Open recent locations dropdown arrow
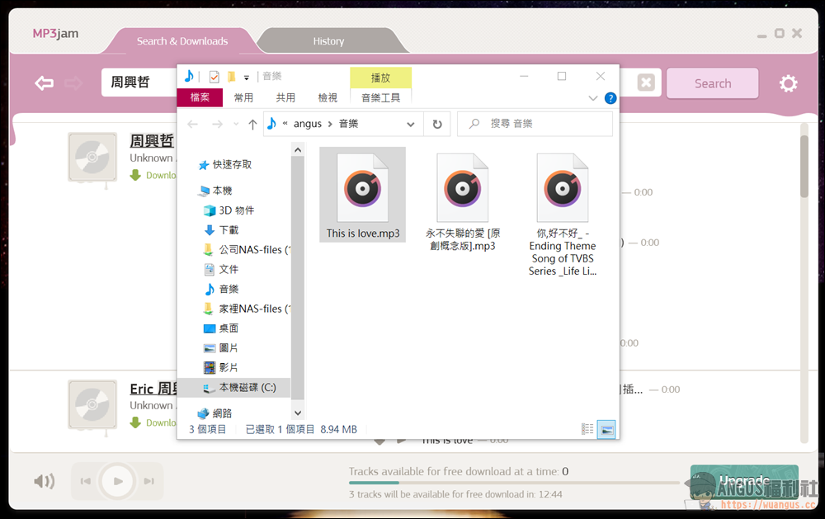 [x=236, y=125]
